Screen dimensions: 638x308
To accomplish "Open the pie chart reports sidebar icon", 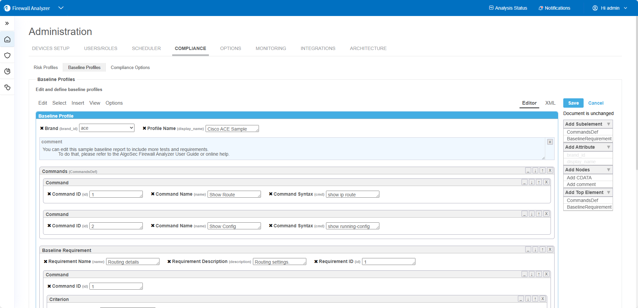I will 7,71.
